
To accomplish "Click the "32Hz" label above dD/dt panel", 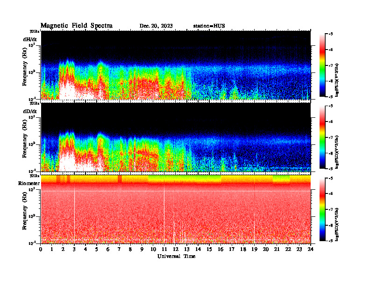I will pos(35,103).
